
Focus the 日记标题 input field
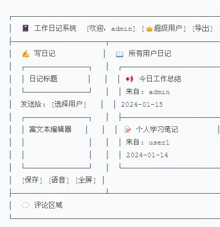point(57,79)
